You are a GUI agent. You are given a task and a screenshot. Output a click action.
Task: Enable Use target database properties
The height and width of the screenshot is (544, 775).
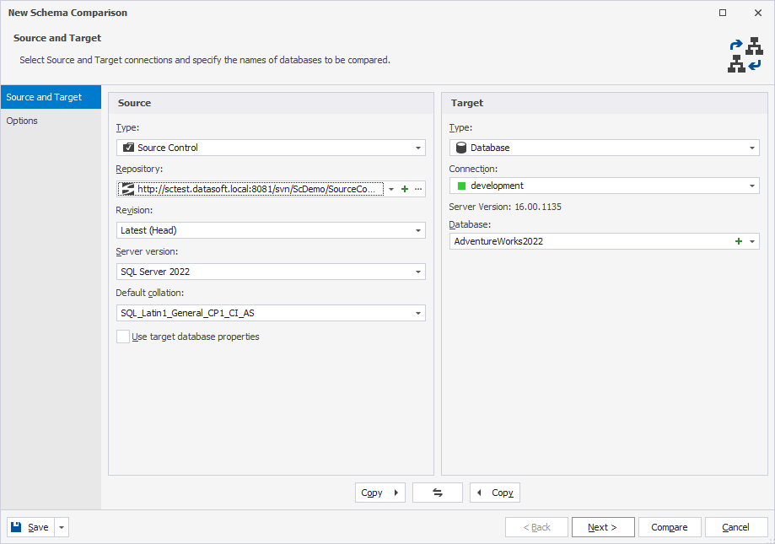coord(122,336)
